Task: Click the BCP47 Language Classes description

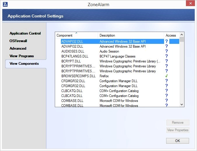Action: tap(117, 56)
